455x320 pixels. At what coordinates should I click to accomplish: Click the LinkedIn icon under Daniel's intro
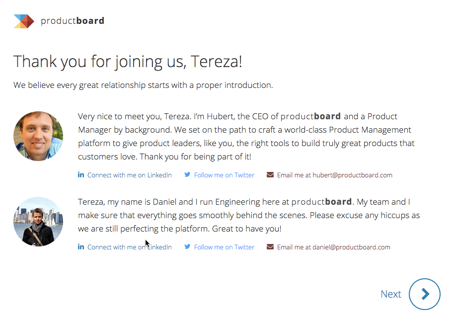81,247
